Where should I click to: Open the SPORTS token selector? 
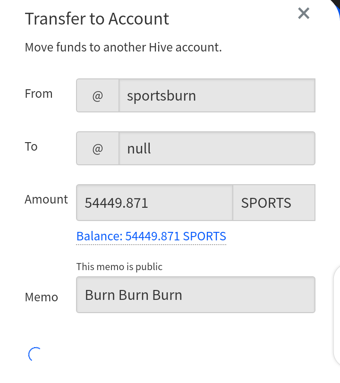(274, 203)
